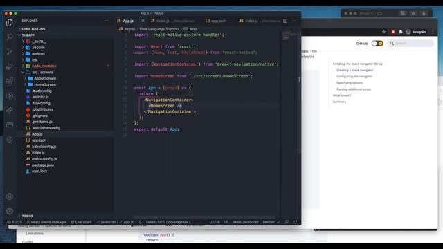Split the editor to the right
This screenshot has width=443, height=249.
pos(285,21)
